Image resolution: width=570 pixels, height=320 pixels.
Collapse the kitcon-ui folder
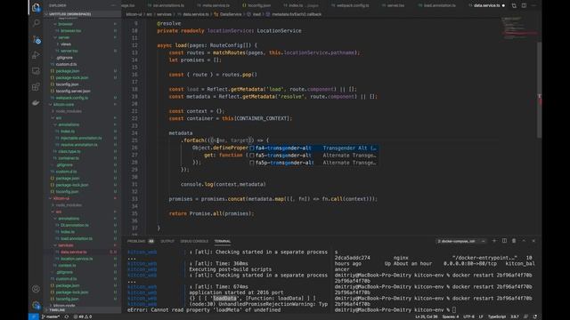[x=61, y=198]
